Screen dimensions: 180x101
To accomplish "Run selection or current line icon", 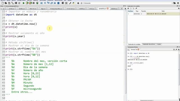I will pyautogui.click(x=34, y=3).
